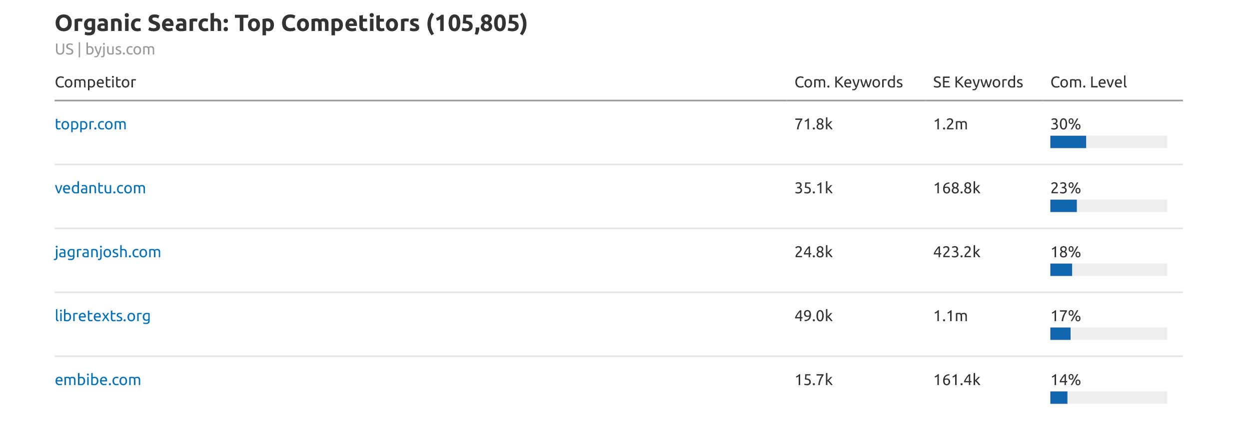The image size is (1239, 428).
Task: Click the Com. Keywords column header
Action: tap(848, 82)
